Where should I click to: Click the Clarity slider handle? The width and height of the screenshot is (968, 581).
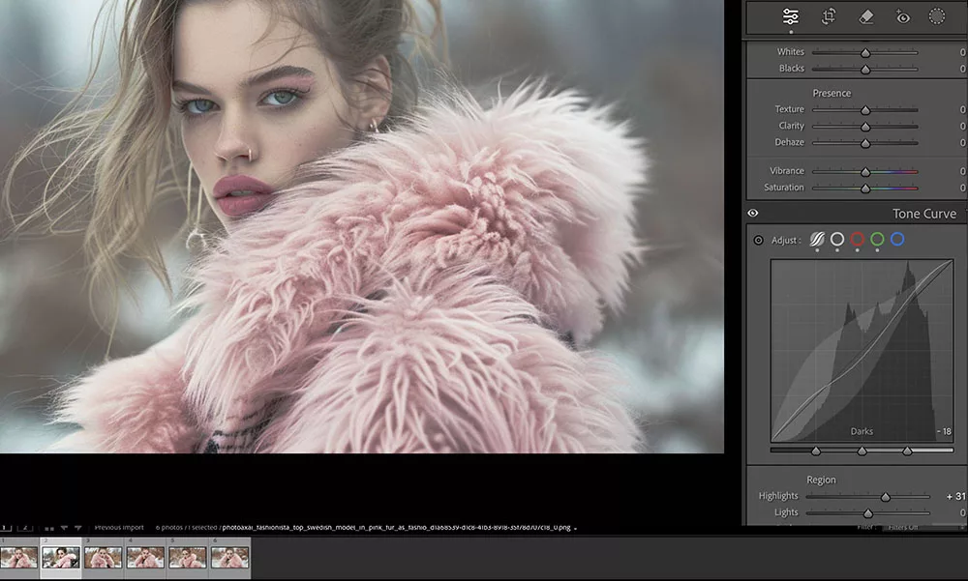(865, 127)
